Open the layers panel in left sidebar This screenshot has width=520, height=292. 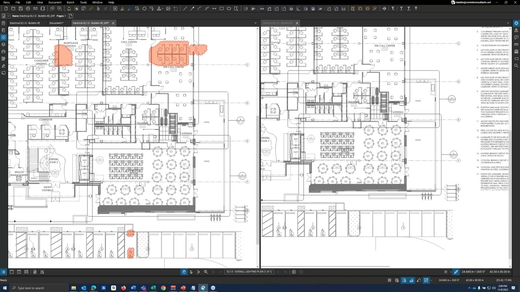point(4,44)
